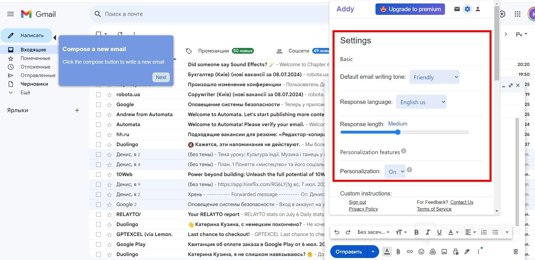Discard the draft with the trash icon
This screenshot has width=535, height=260.
516,251
